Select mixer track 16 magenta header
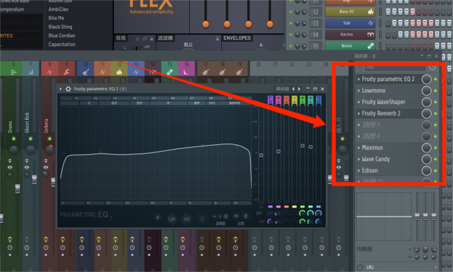453x272 pixels. tap(187, 68)
